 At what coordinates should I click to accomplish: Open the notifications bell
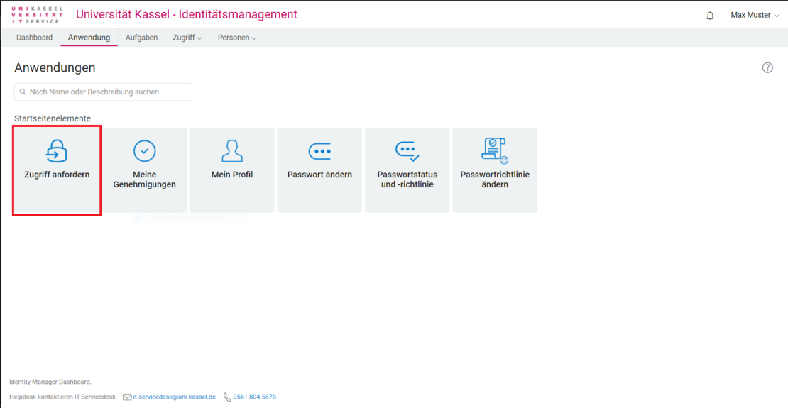[x=710, y=16]
